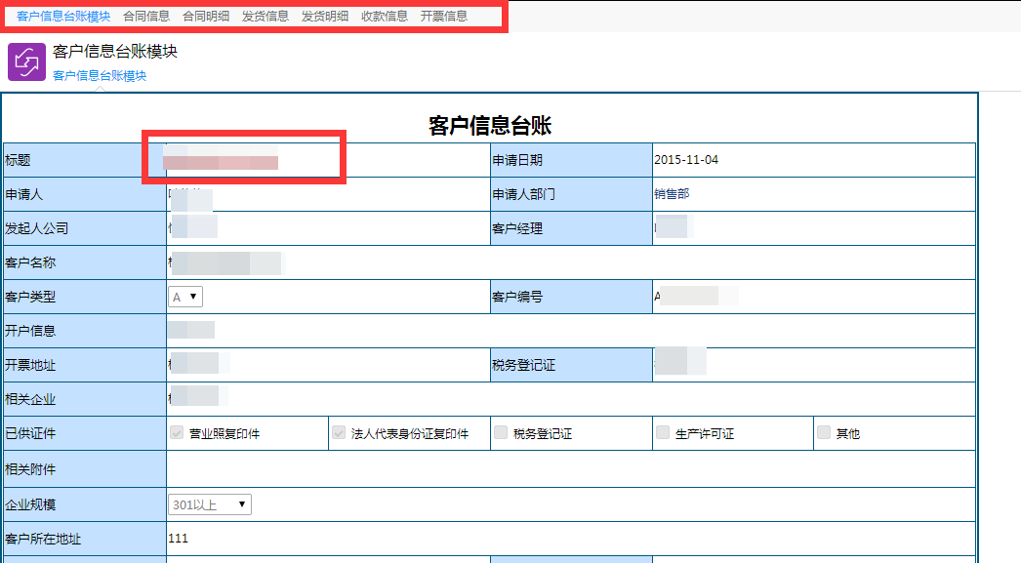Click the 相关附件 empty field cell

[571, 468]
